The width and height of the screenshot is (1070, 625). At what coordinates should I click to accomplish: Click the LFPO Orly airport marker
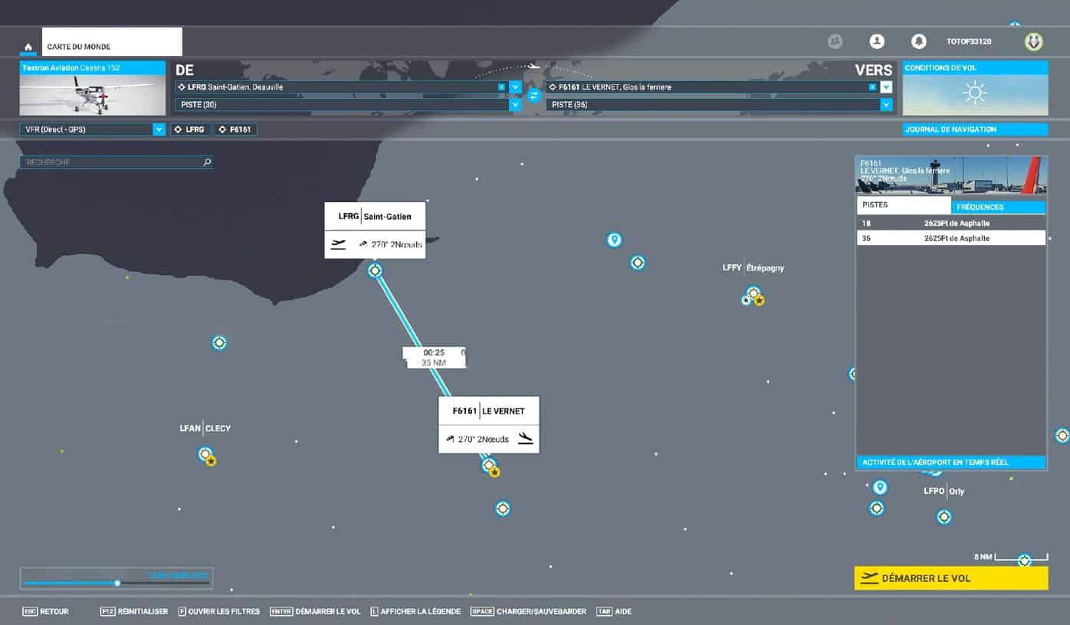[x=944, y=516]
